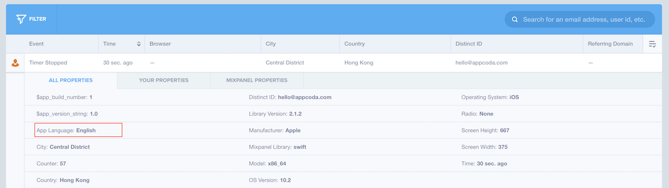Click Central District in the event row
The width and height of the screenshot is (669, 188).
285,63
